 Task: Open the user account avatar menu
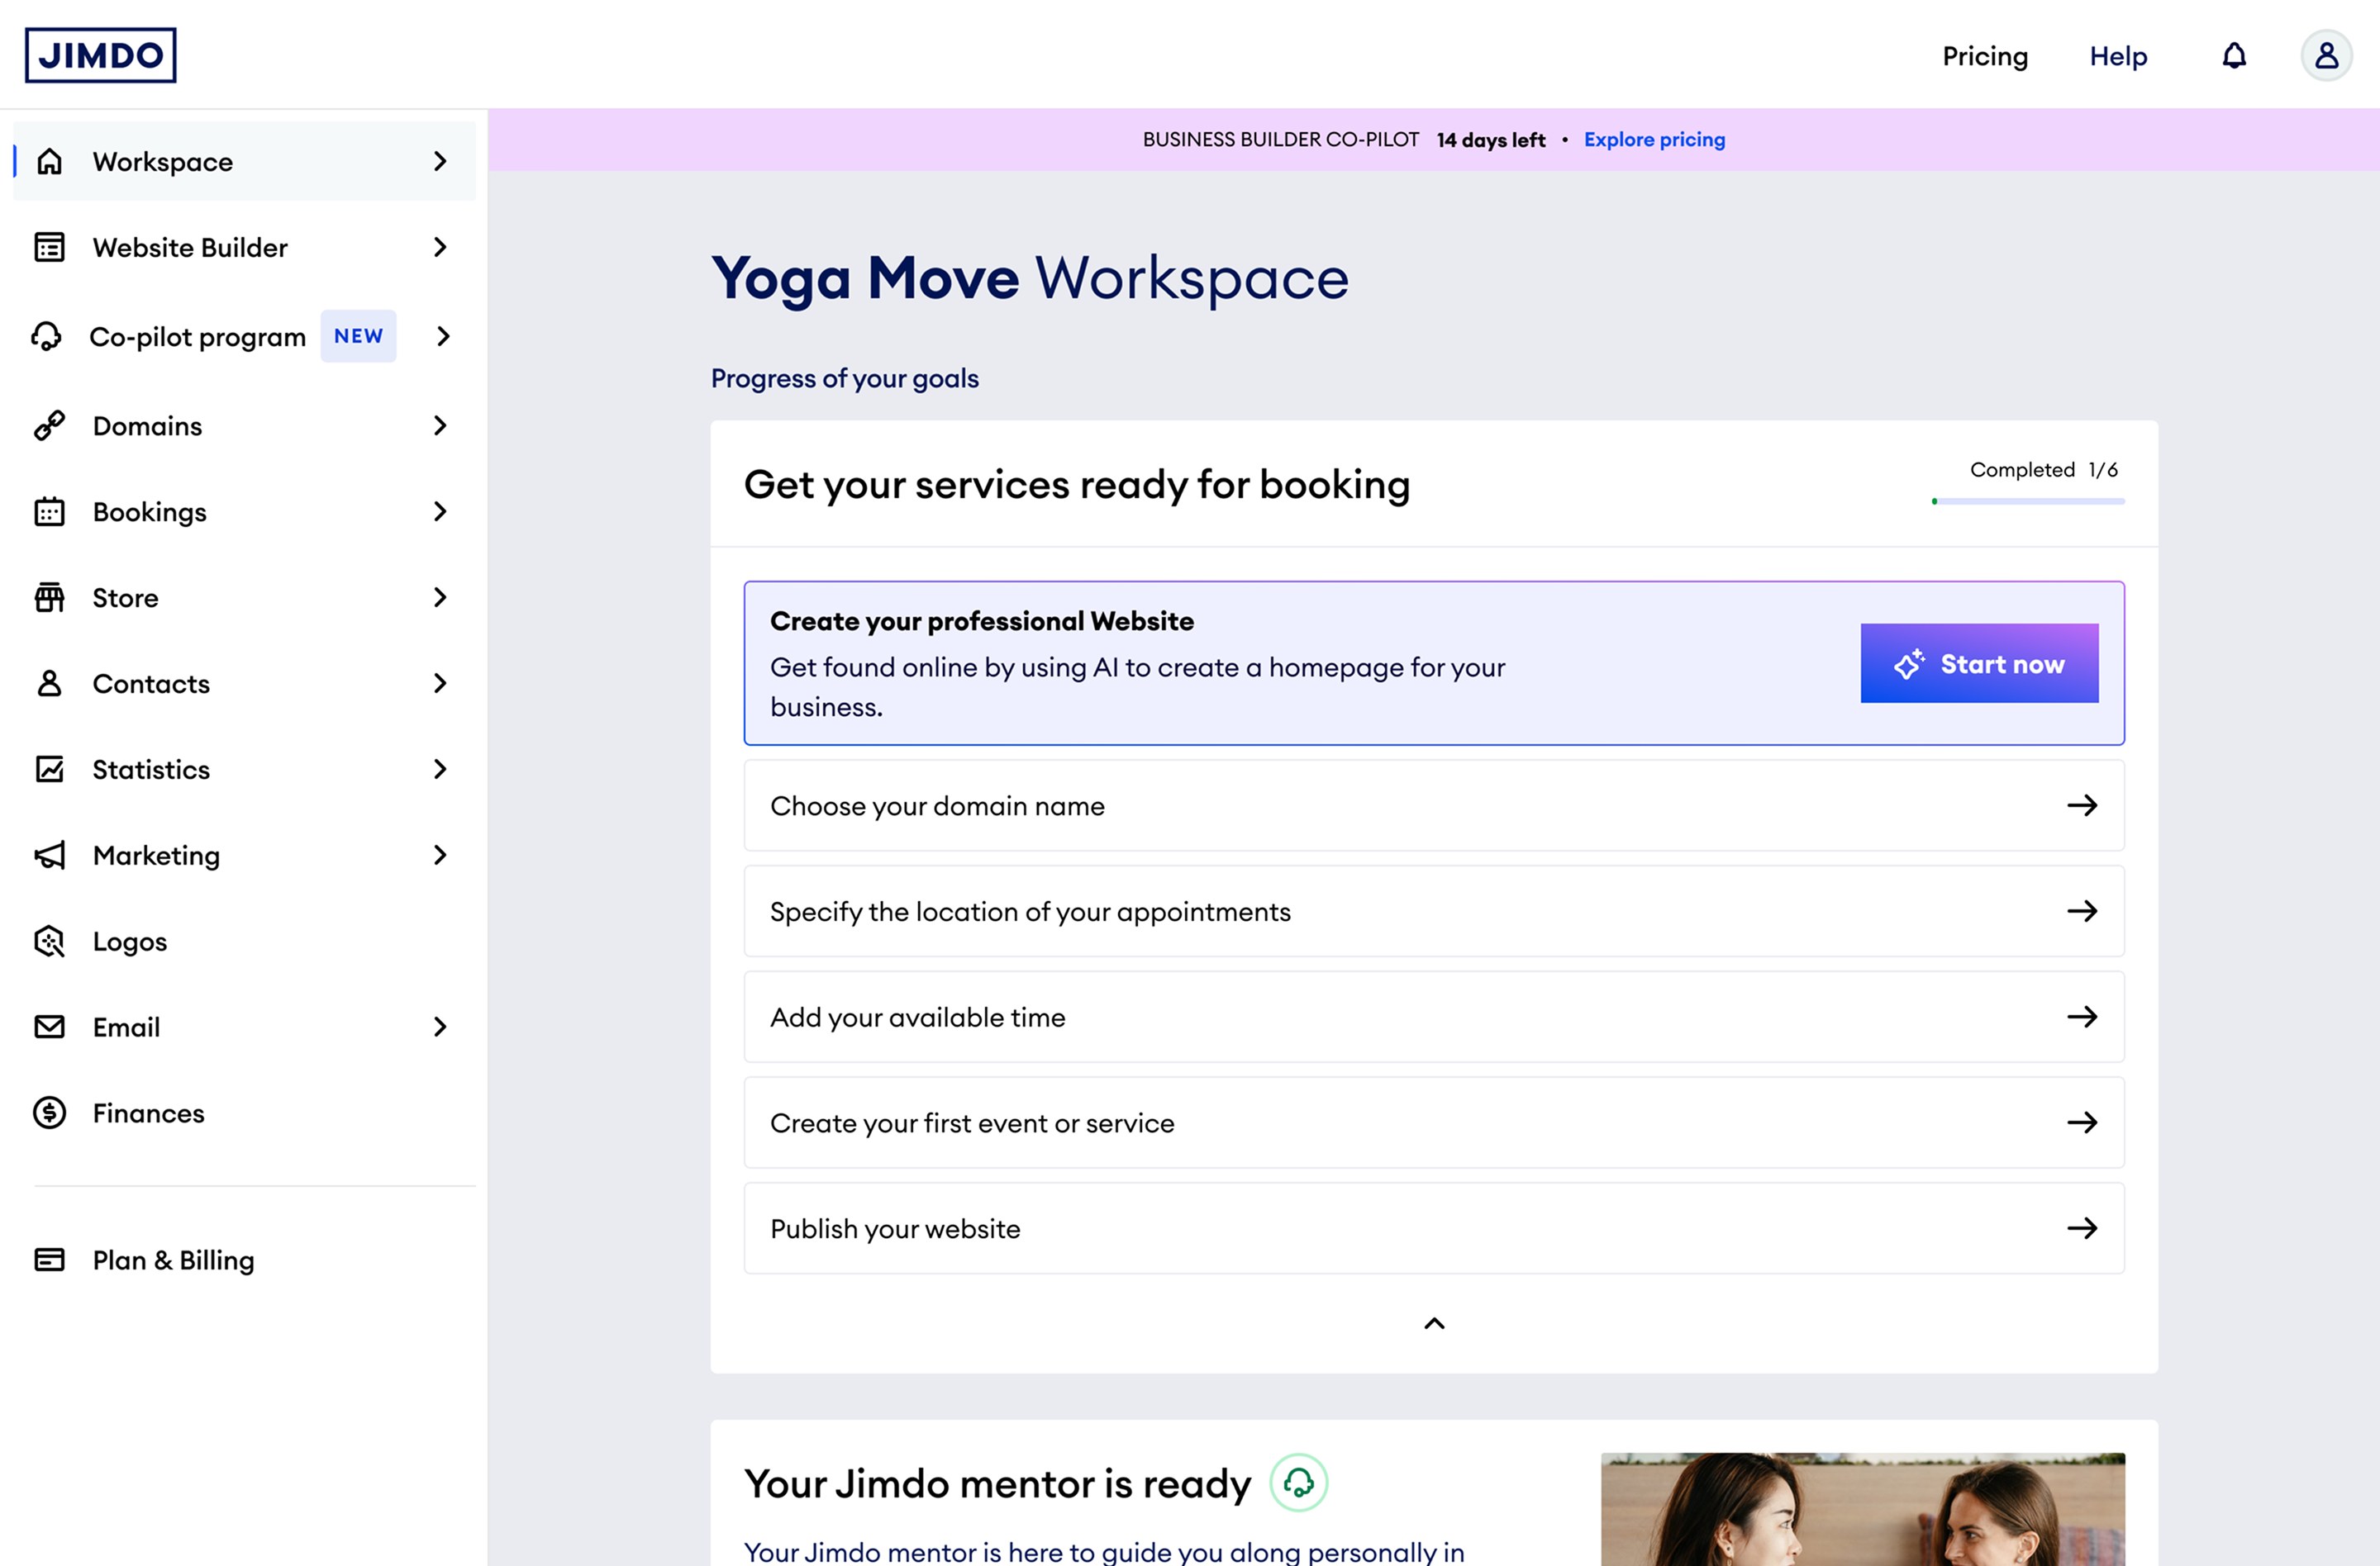point(2326,55)
